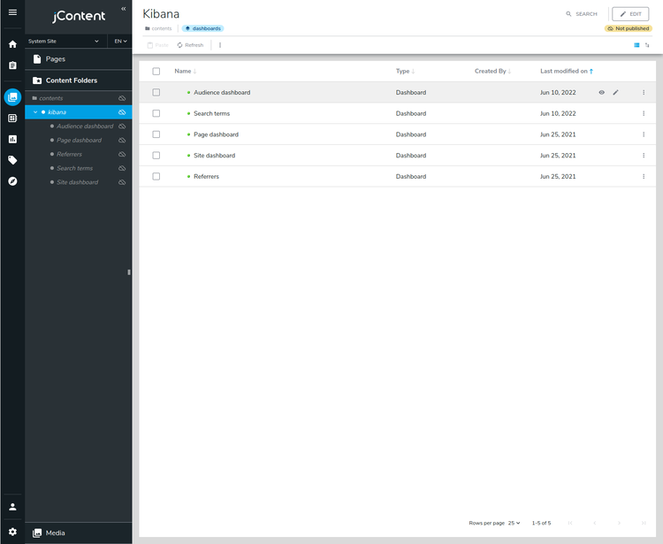Check the Site dashboard row checkbox
The height and width of the screenshot is (544, 663).
tap(156, 156)
